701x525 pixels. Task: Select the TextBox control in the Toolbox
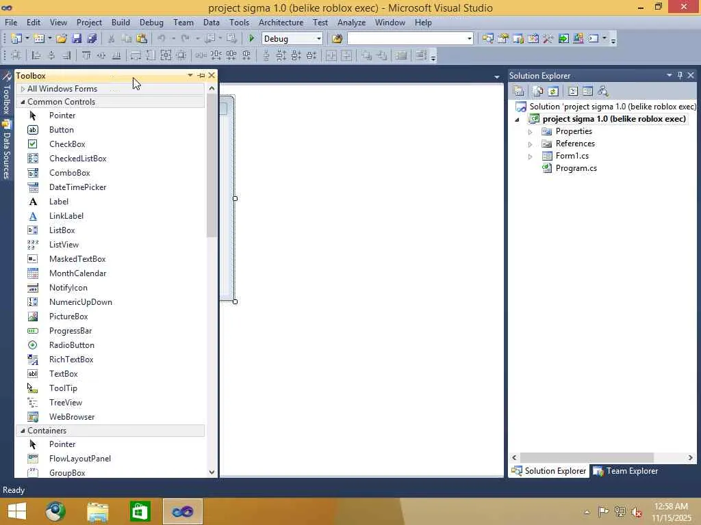point(64,374)
